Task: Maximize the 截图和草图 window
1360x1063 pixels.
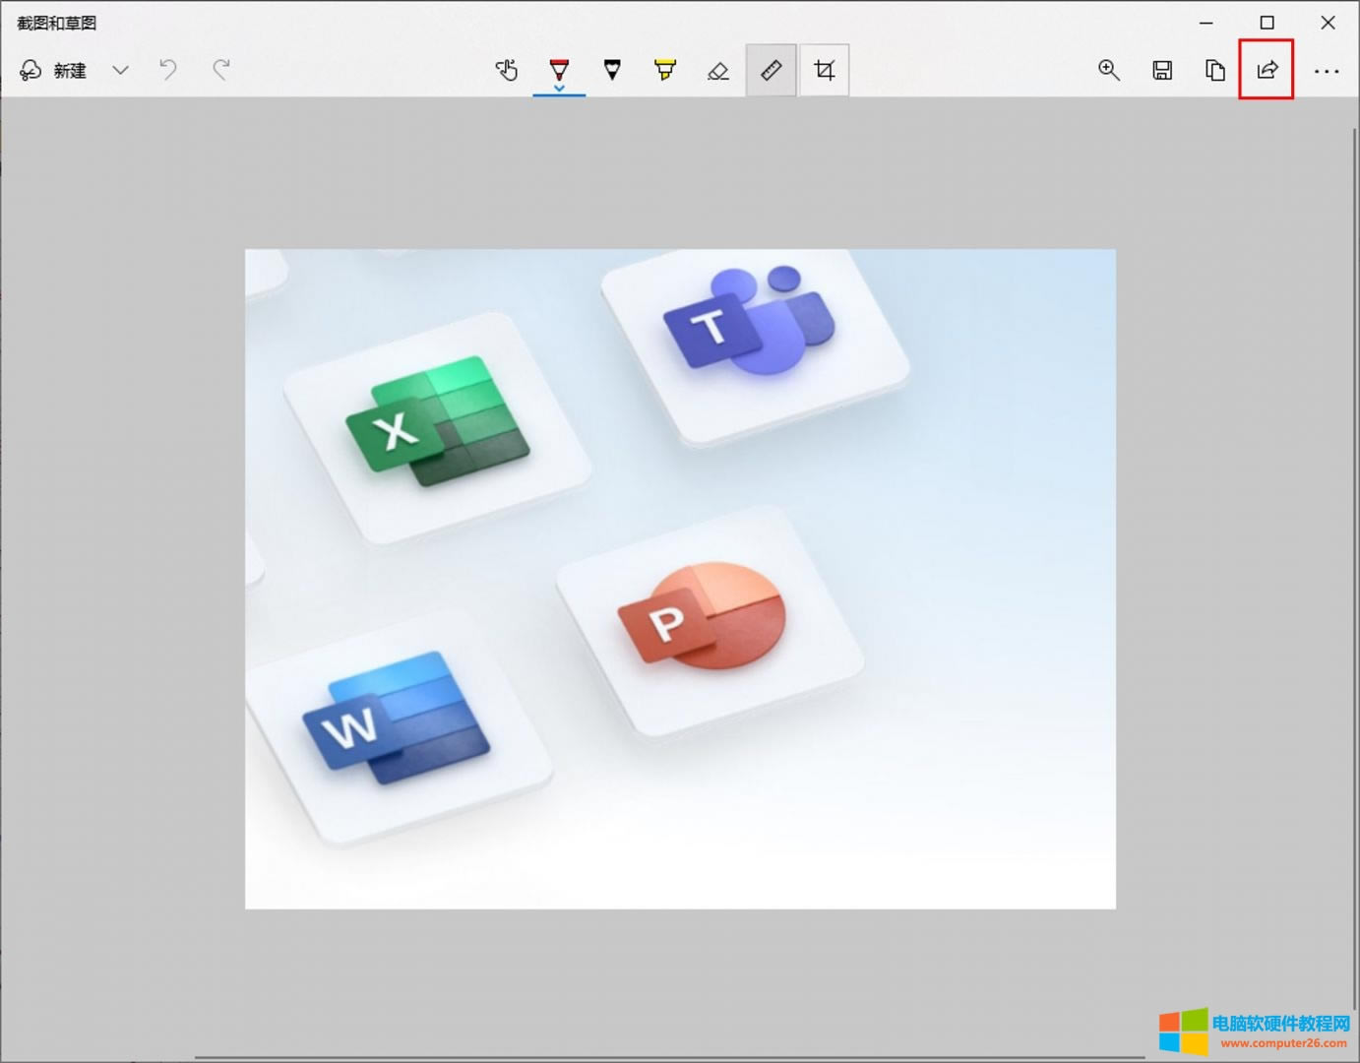Action: pos(1267,23)
